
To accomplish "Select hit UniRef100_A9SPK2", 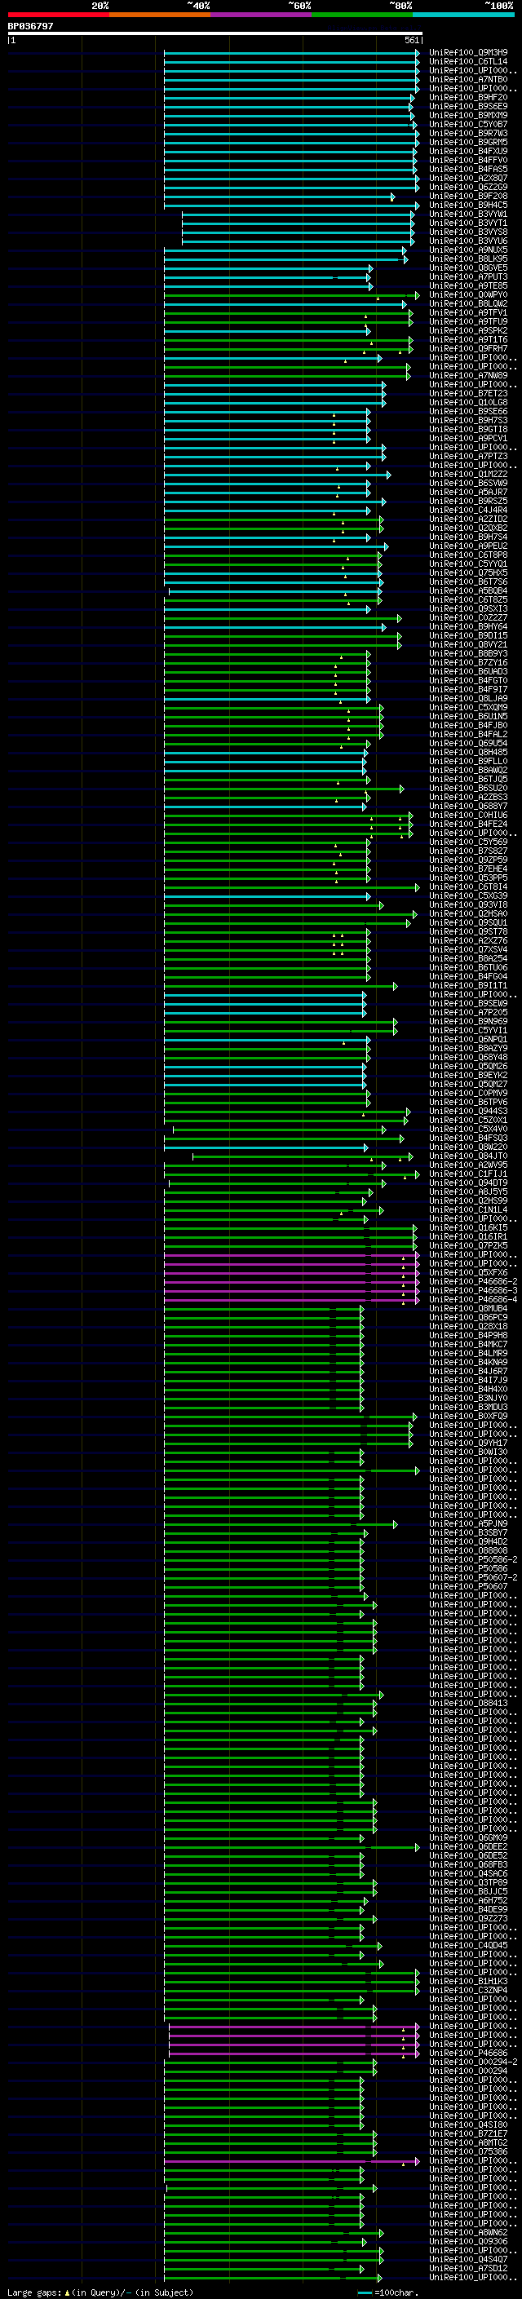I will pos(468,330).
